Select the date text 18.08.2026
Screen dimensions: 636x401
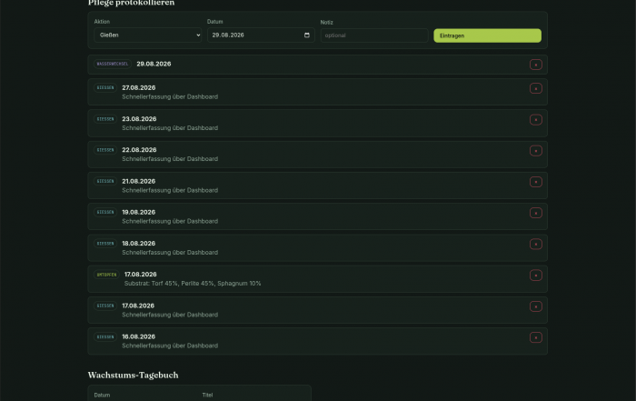[139, 243]
